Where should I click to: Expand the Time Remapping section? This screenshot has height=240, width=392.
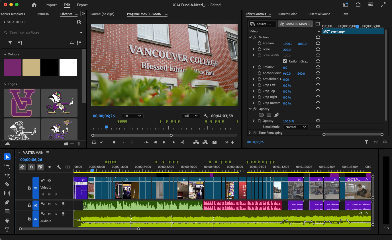pos(250,133)
